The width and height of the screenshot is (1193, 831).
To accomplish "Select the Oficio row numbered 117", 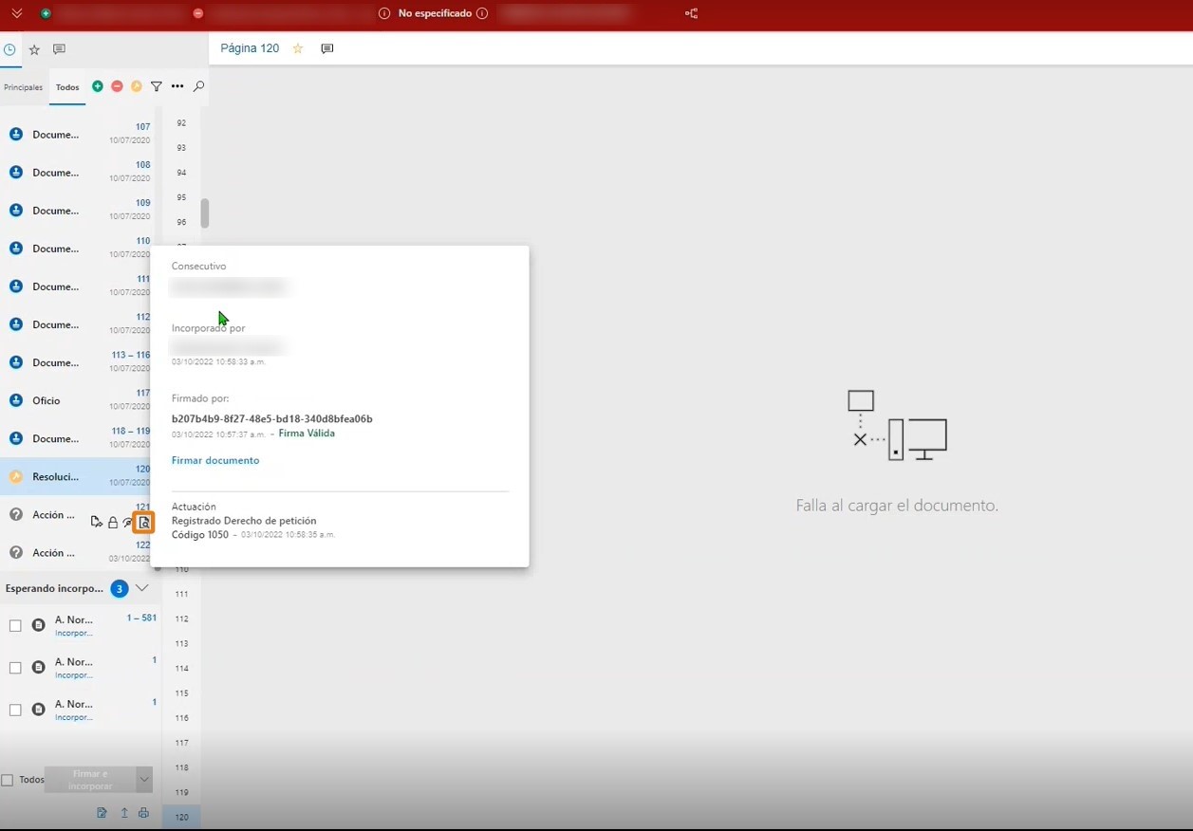I will (76, 400).
